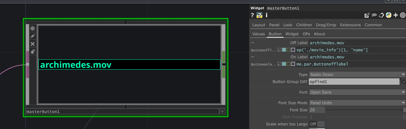The width and height of the screenshot is (406, 129).
Task: Click the Off Label value archimedes.mov
Action: coord(357,43)
